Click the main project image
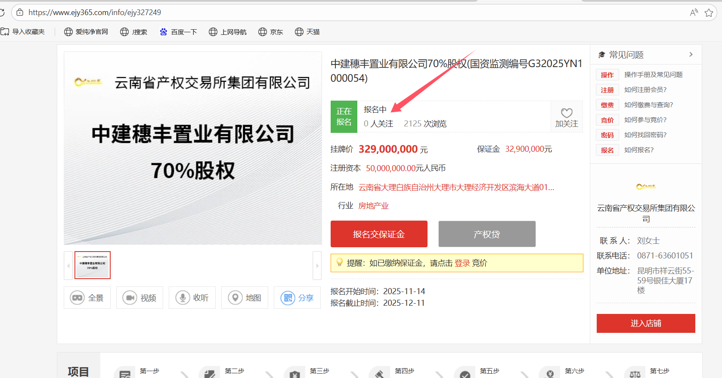The image size is (722, 378). click(193, 148)
